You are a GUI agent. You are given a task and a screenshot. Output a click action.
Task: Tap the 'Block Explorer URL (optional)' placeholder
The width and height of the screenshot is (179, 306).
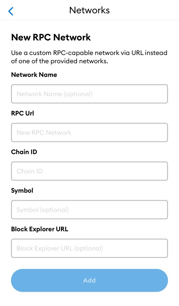pyautogui.click(x=60, y=248)
